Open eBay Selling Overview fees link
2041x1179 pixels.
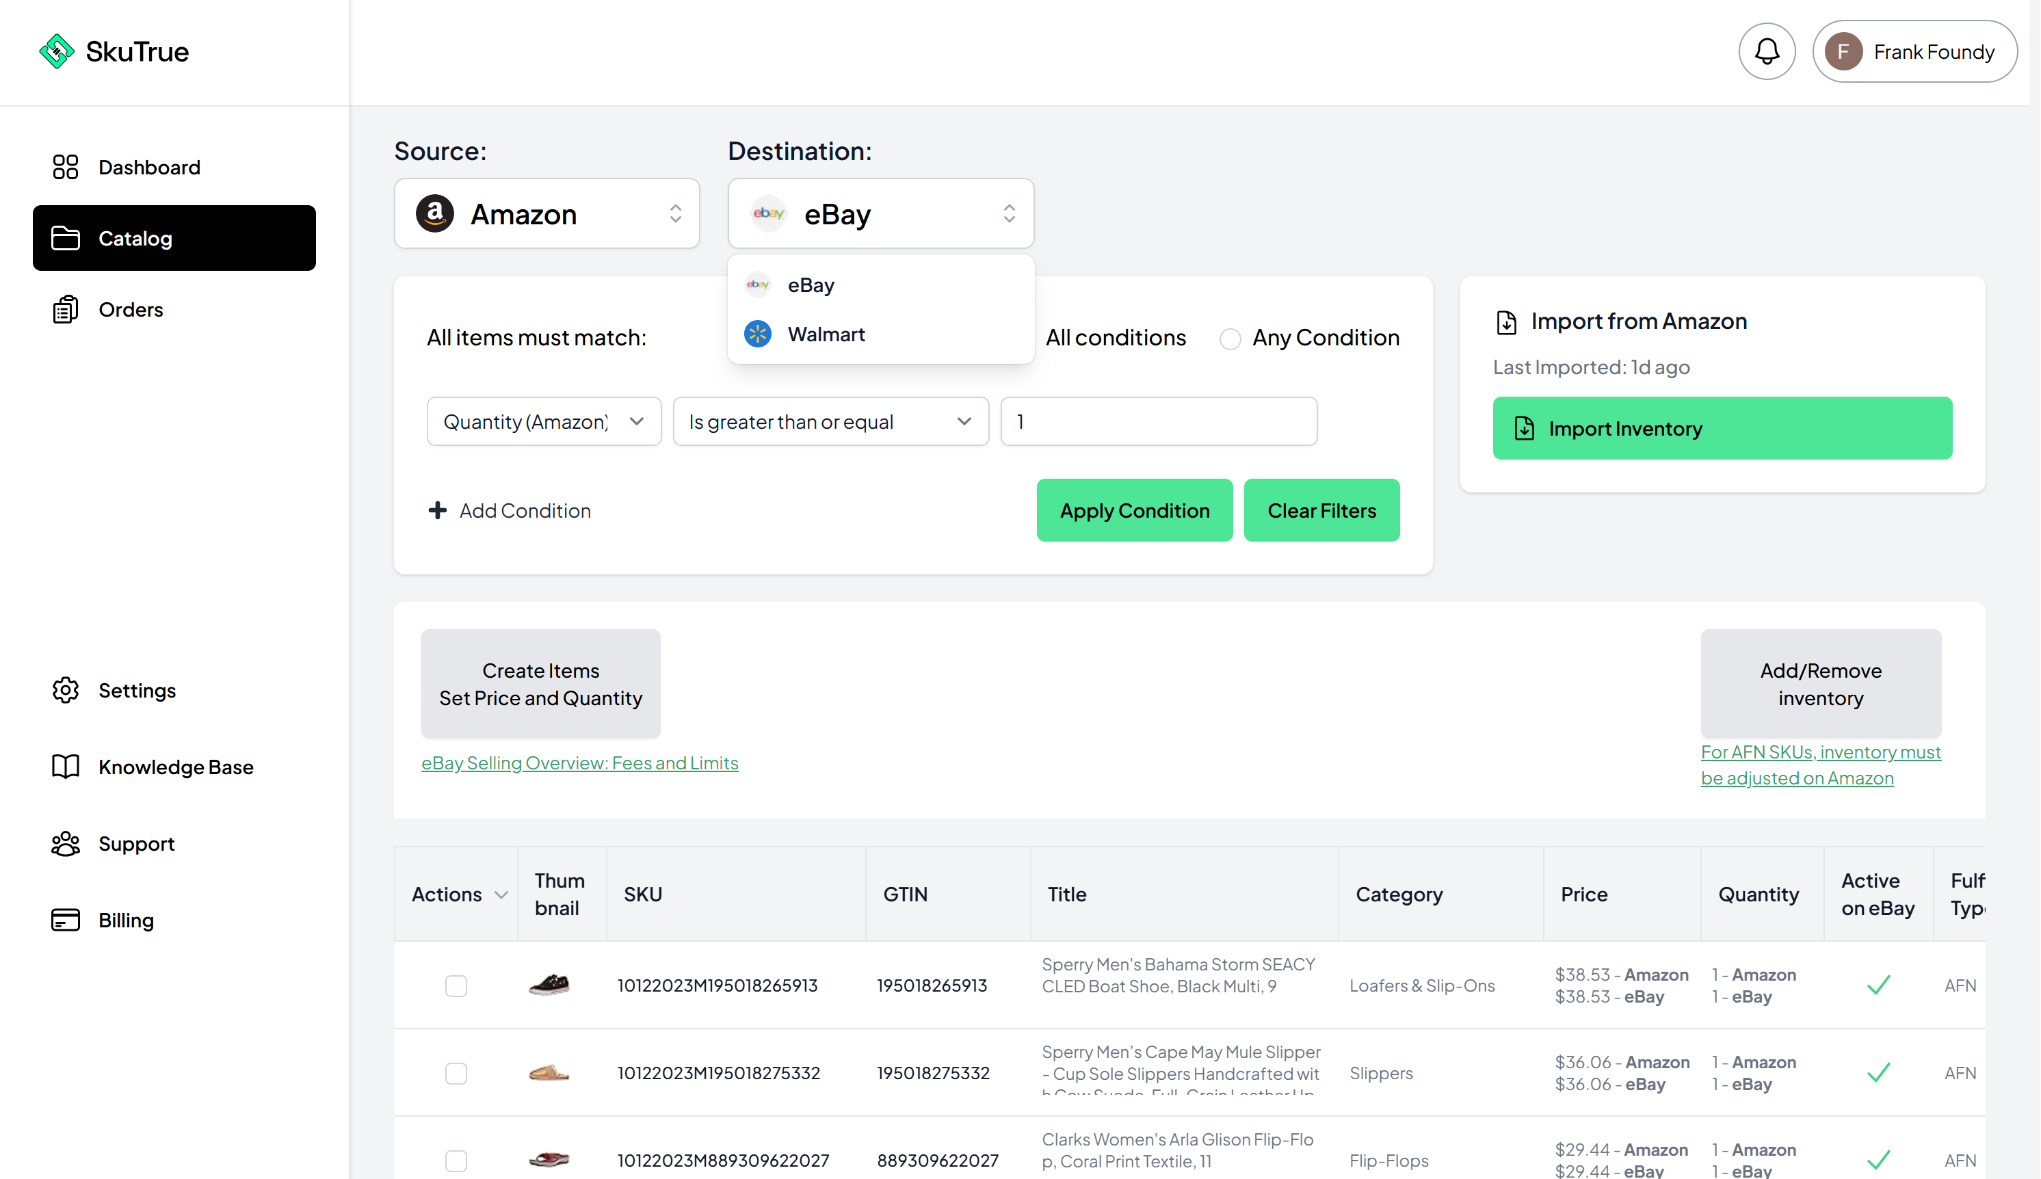pyautogui.click(x=579, y=763)
